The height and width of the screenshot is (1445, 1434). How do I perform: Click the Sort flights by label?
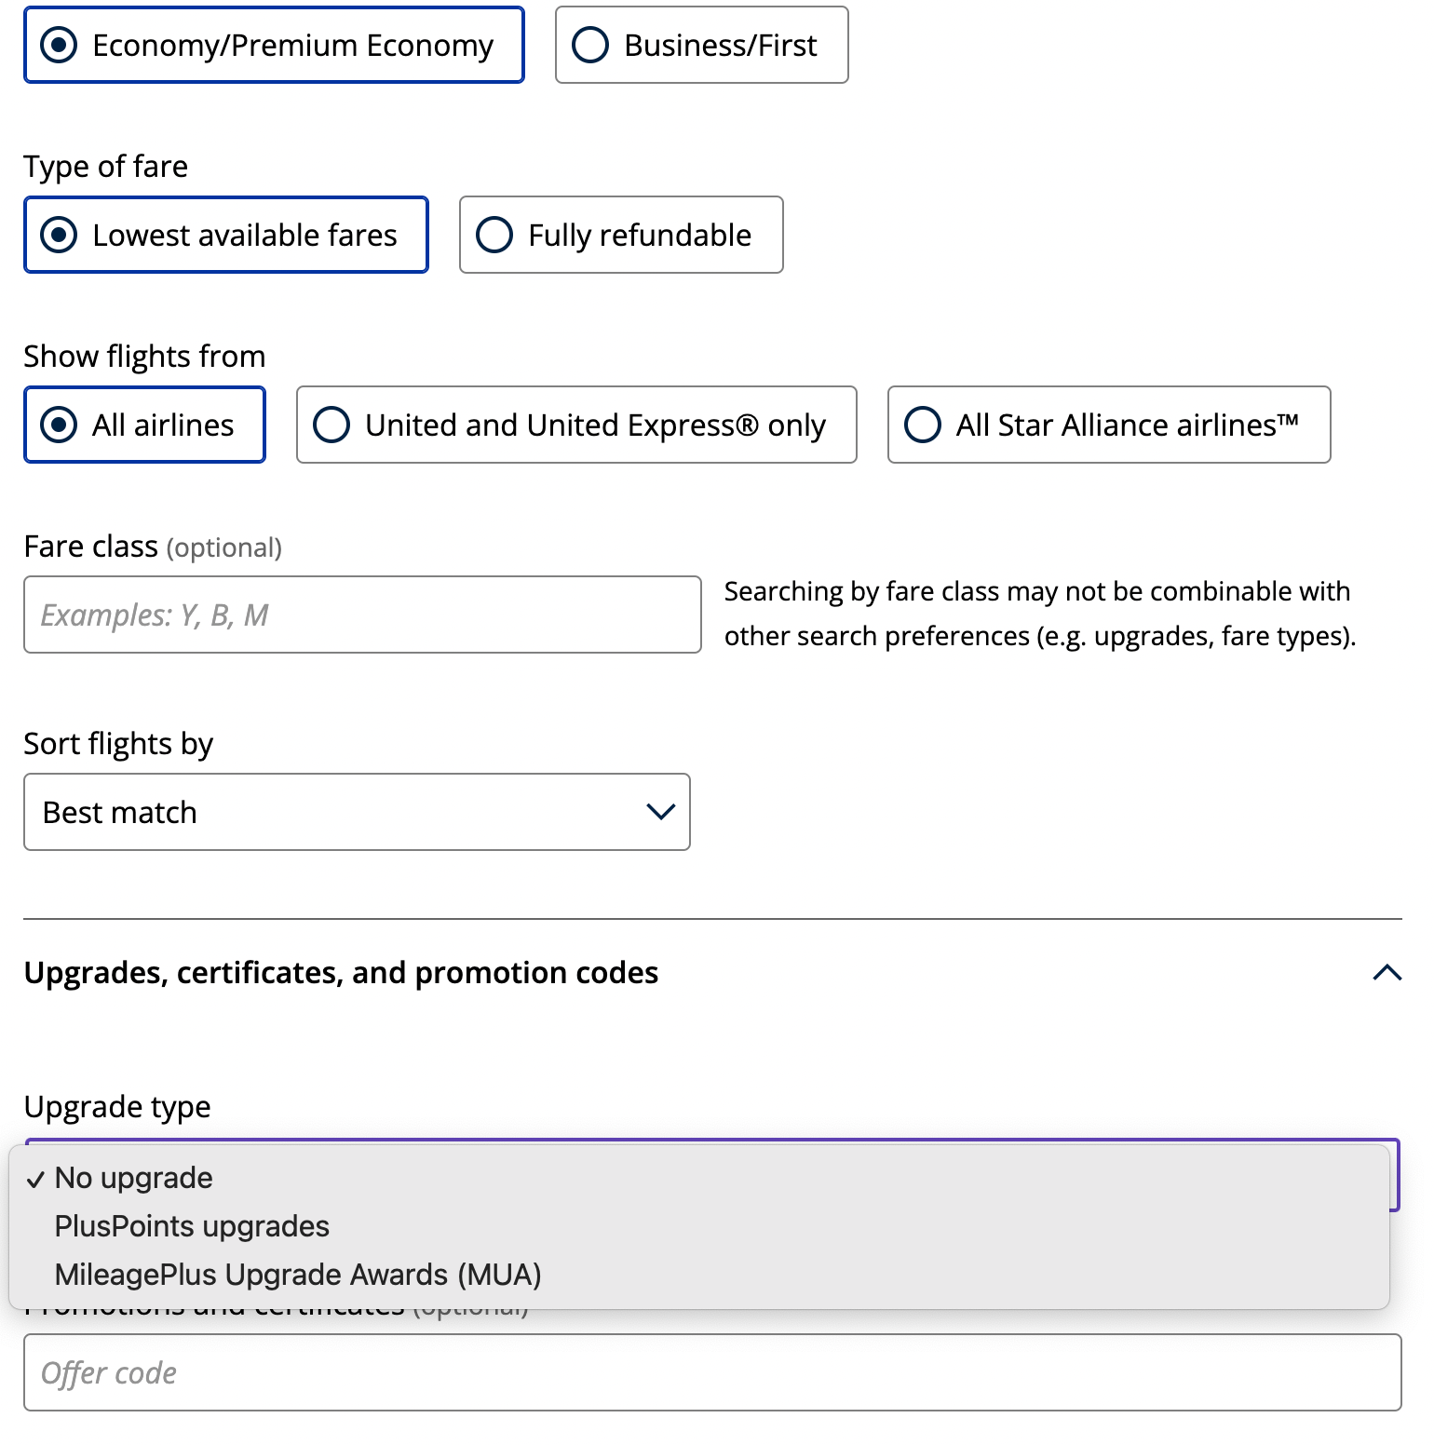(118, 744)
